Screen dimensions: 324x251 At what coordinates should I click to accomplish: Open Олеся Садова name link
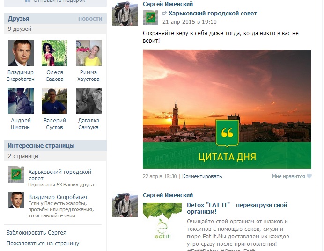point(55,76)
